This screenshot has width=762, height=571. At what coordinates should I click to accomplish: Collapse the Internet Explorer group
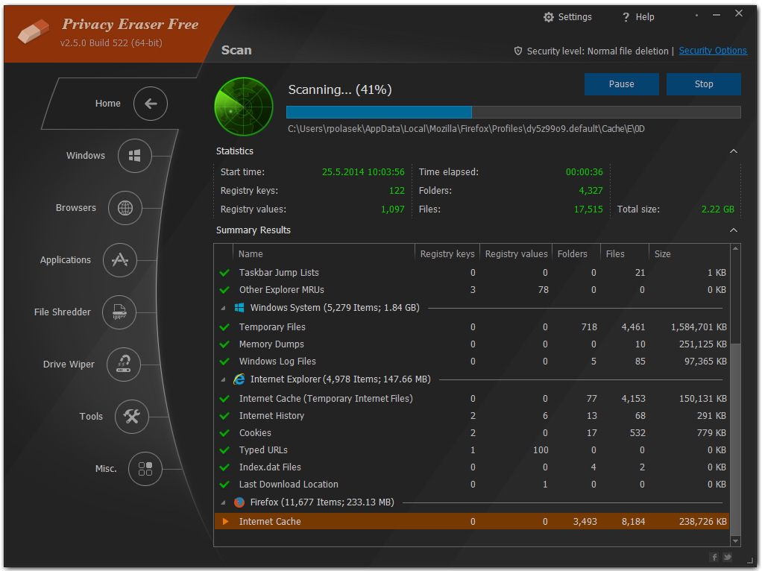coord(223,379)
